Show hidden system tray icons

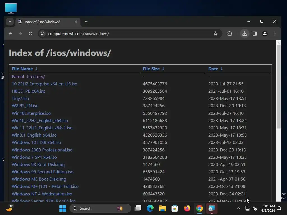tap(239, 208)
